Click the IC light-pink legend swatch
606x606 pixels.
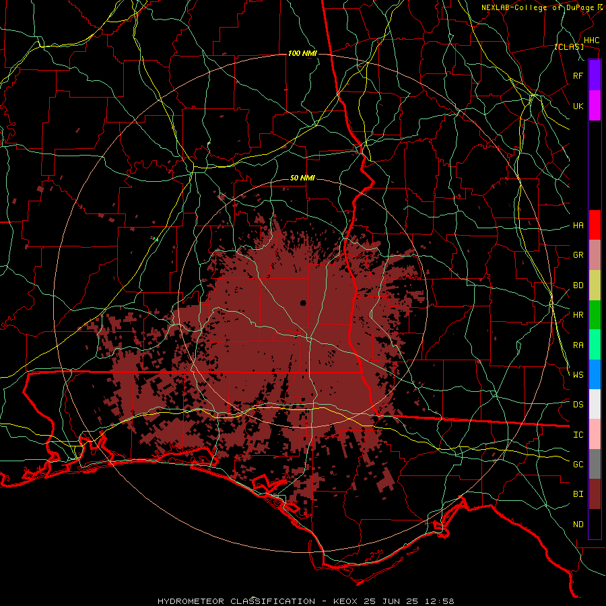[595, 434]
